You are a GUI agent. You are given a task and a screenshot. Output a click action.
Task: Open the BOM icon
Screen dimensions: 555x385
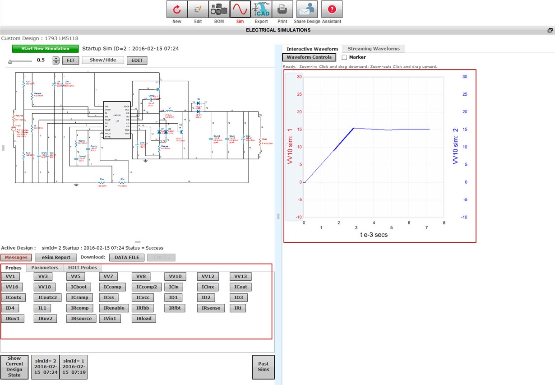(219, 9)
